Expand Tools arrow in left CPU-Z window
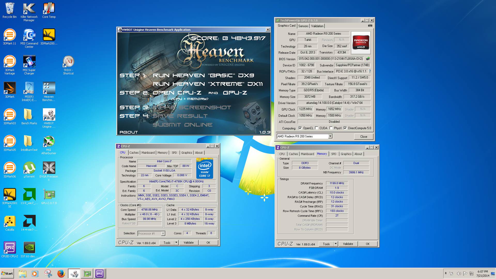The width and height of the screenshot is (496, 279). [x=176, y=243]
